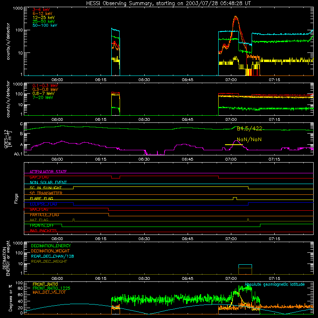Viewport: 318px width, 318px height.
Task: Pick the 50-100 keV legend label
Action: pyautogui.click(x=45, y=25)
